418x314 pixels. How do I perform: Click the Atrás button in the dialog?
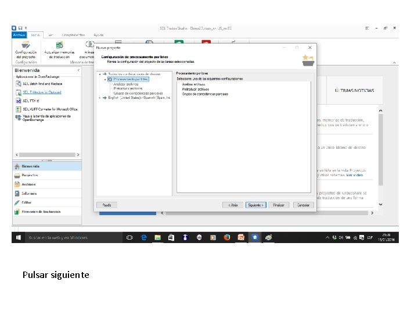pos(233,205)
